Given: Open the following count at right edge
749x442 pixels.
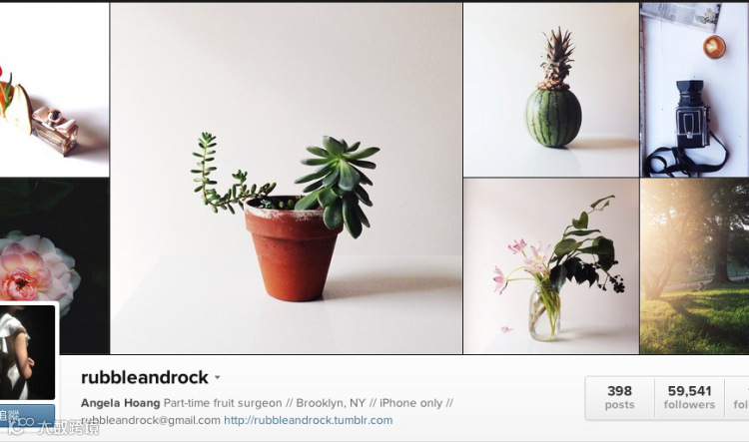Looking at the screenshot, I should [x=737, y=398].
